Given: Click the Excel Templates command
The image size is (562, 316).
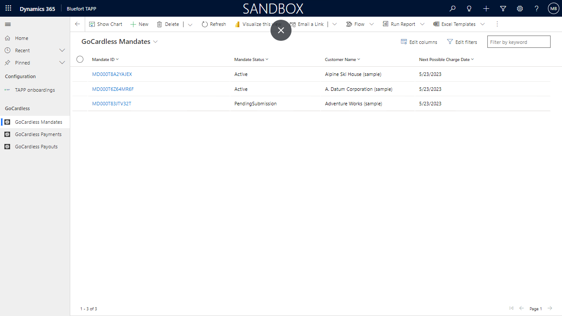Looking at the screenshot, I should [454, 24].
